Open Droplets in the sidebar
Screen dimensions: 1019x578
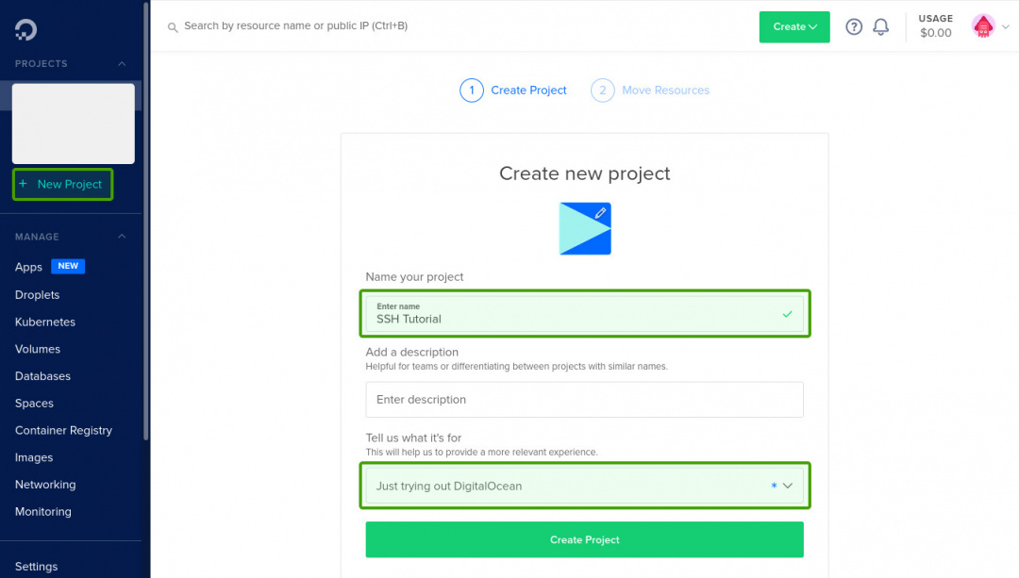(x=37, y=295)
